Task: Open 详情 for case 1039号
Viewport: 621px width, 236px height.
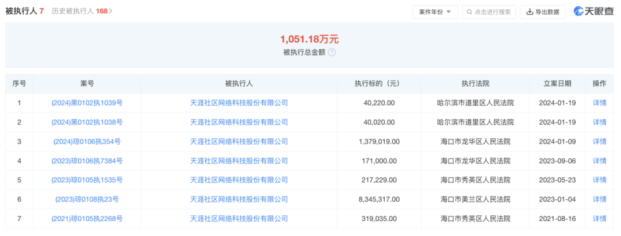Action: click(599, 103)
